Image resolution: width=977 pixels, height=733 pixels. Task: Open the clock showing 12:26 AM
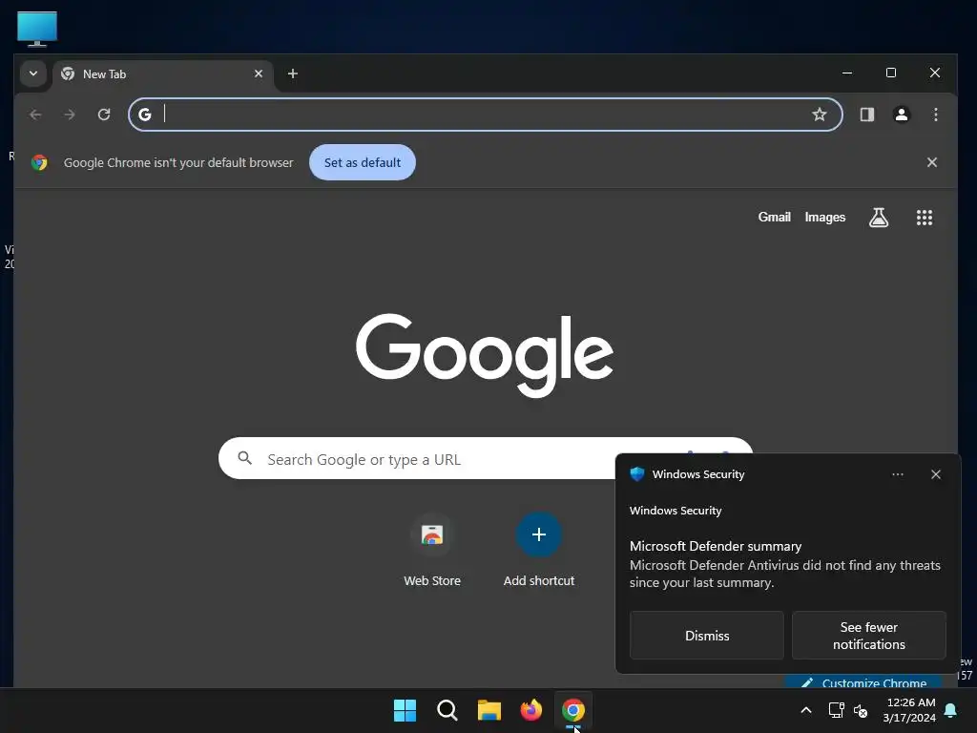point(909,710)
